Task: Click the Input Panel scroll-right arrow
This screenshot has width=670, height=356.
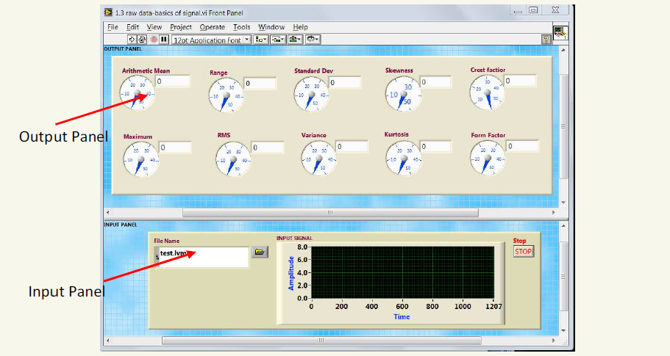Action: [x=553, y=341]
